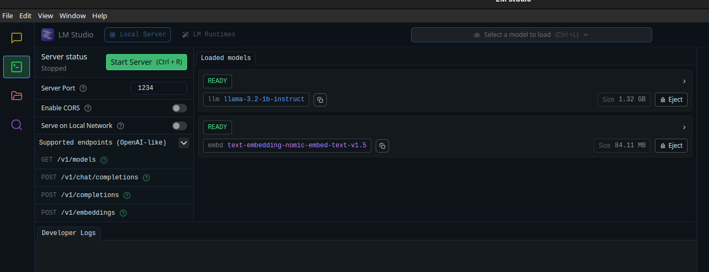Click the Server status Stopped text
Viewport: 709px width, 272px height.
tap(54, 69)
